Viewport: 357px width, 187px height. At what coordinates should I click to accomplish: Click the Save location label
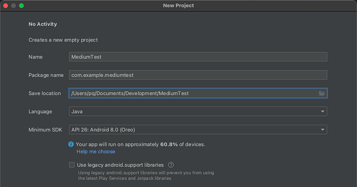(45, 93)
